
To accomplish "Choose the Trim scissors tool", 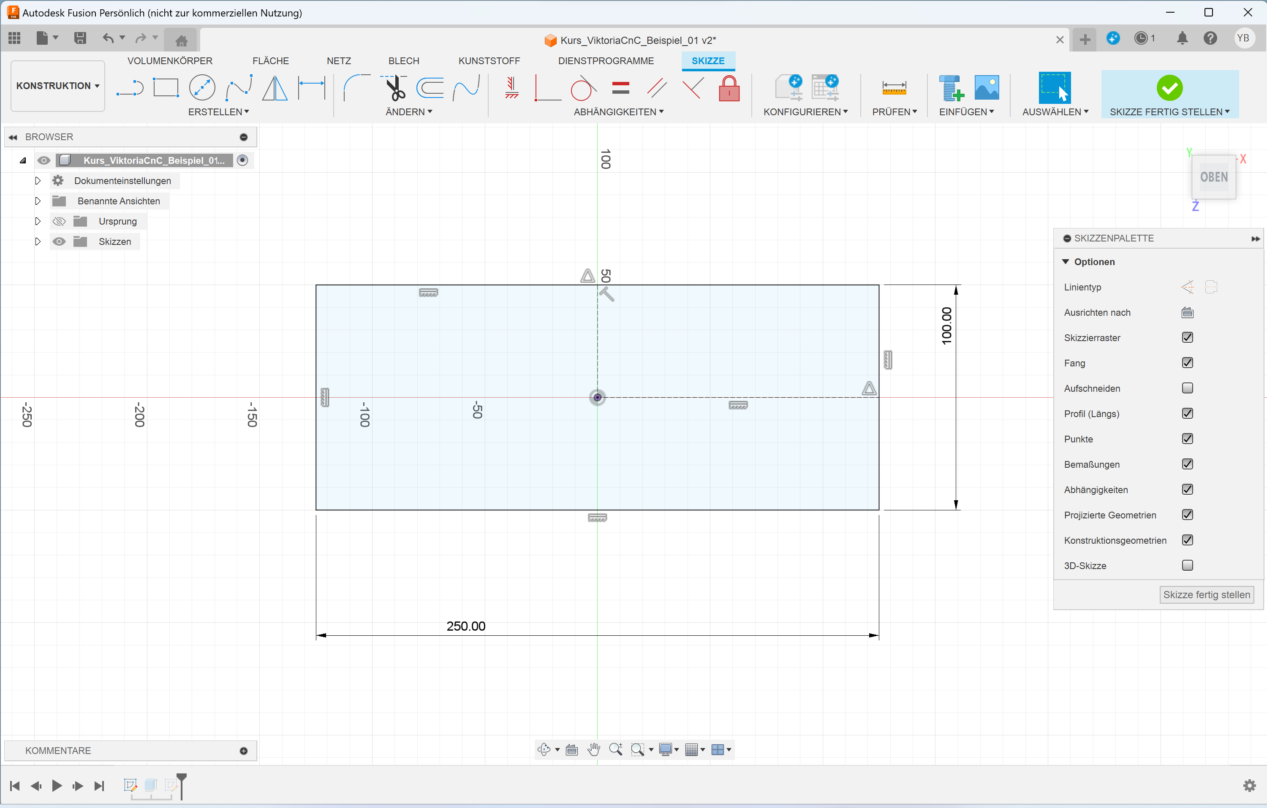I will pyautogui.click(x=394, y=88).
